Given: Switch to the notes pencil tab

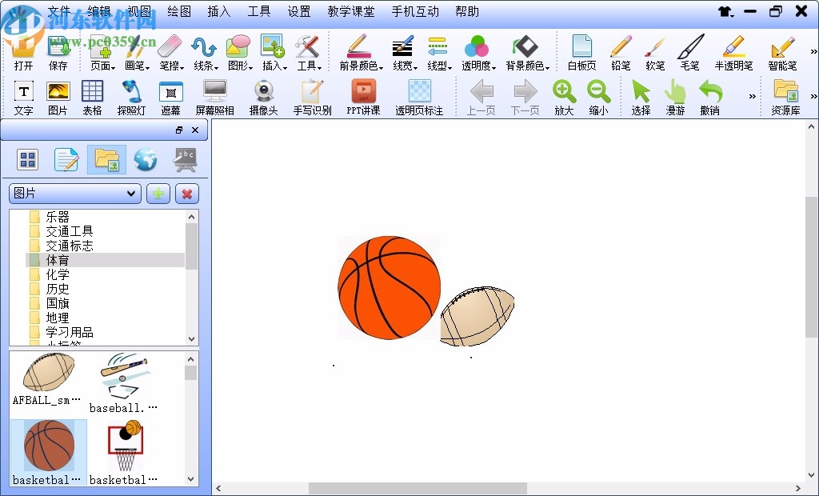Looking at the screenshot, I should coord(66,159).
